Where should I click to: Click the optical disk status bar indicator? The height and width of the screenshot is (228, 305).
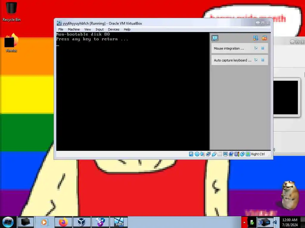197,154
